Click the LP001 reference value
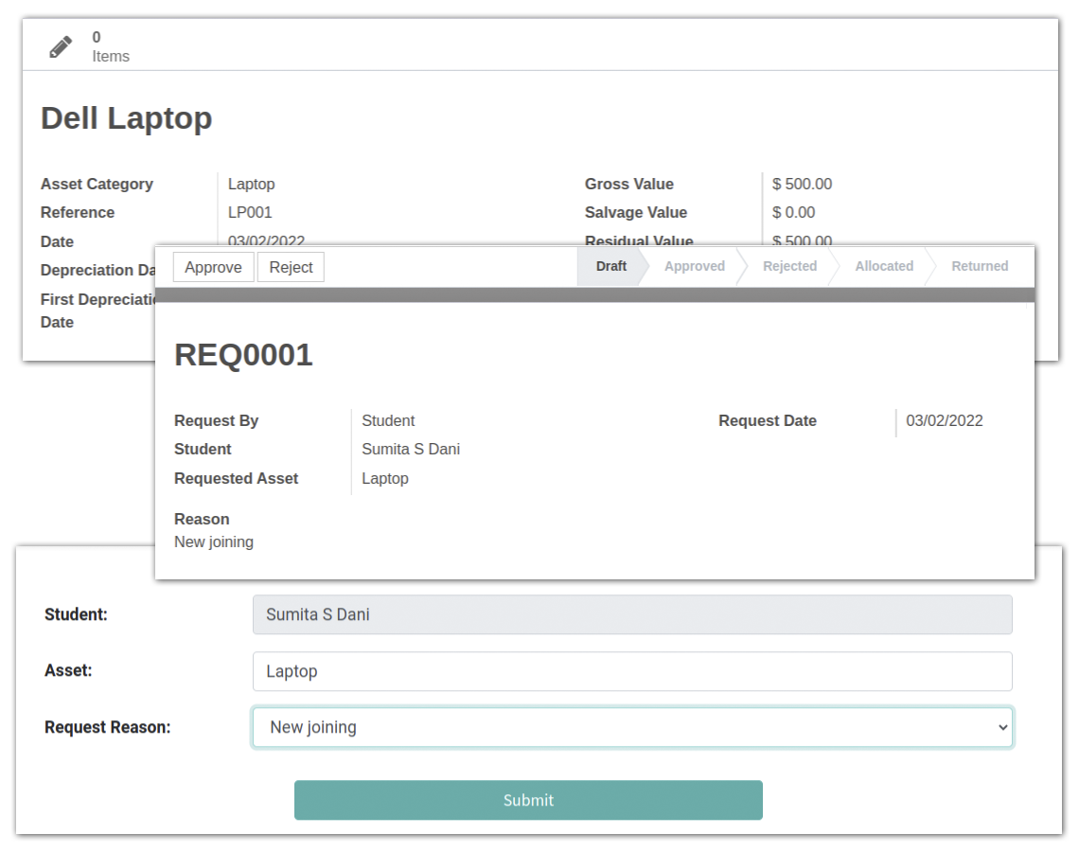The height and width of the screenshot is (852, 1079). (250, 212)
